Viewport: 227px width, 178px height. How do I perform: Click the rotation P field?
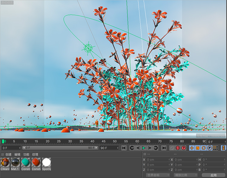click(214, 165)
